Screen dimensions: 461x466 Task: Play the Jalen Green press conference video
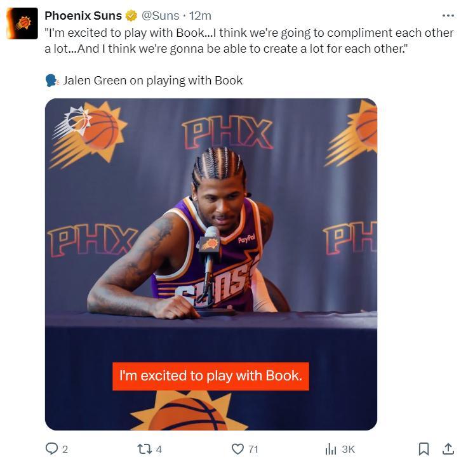pos(211,264)
